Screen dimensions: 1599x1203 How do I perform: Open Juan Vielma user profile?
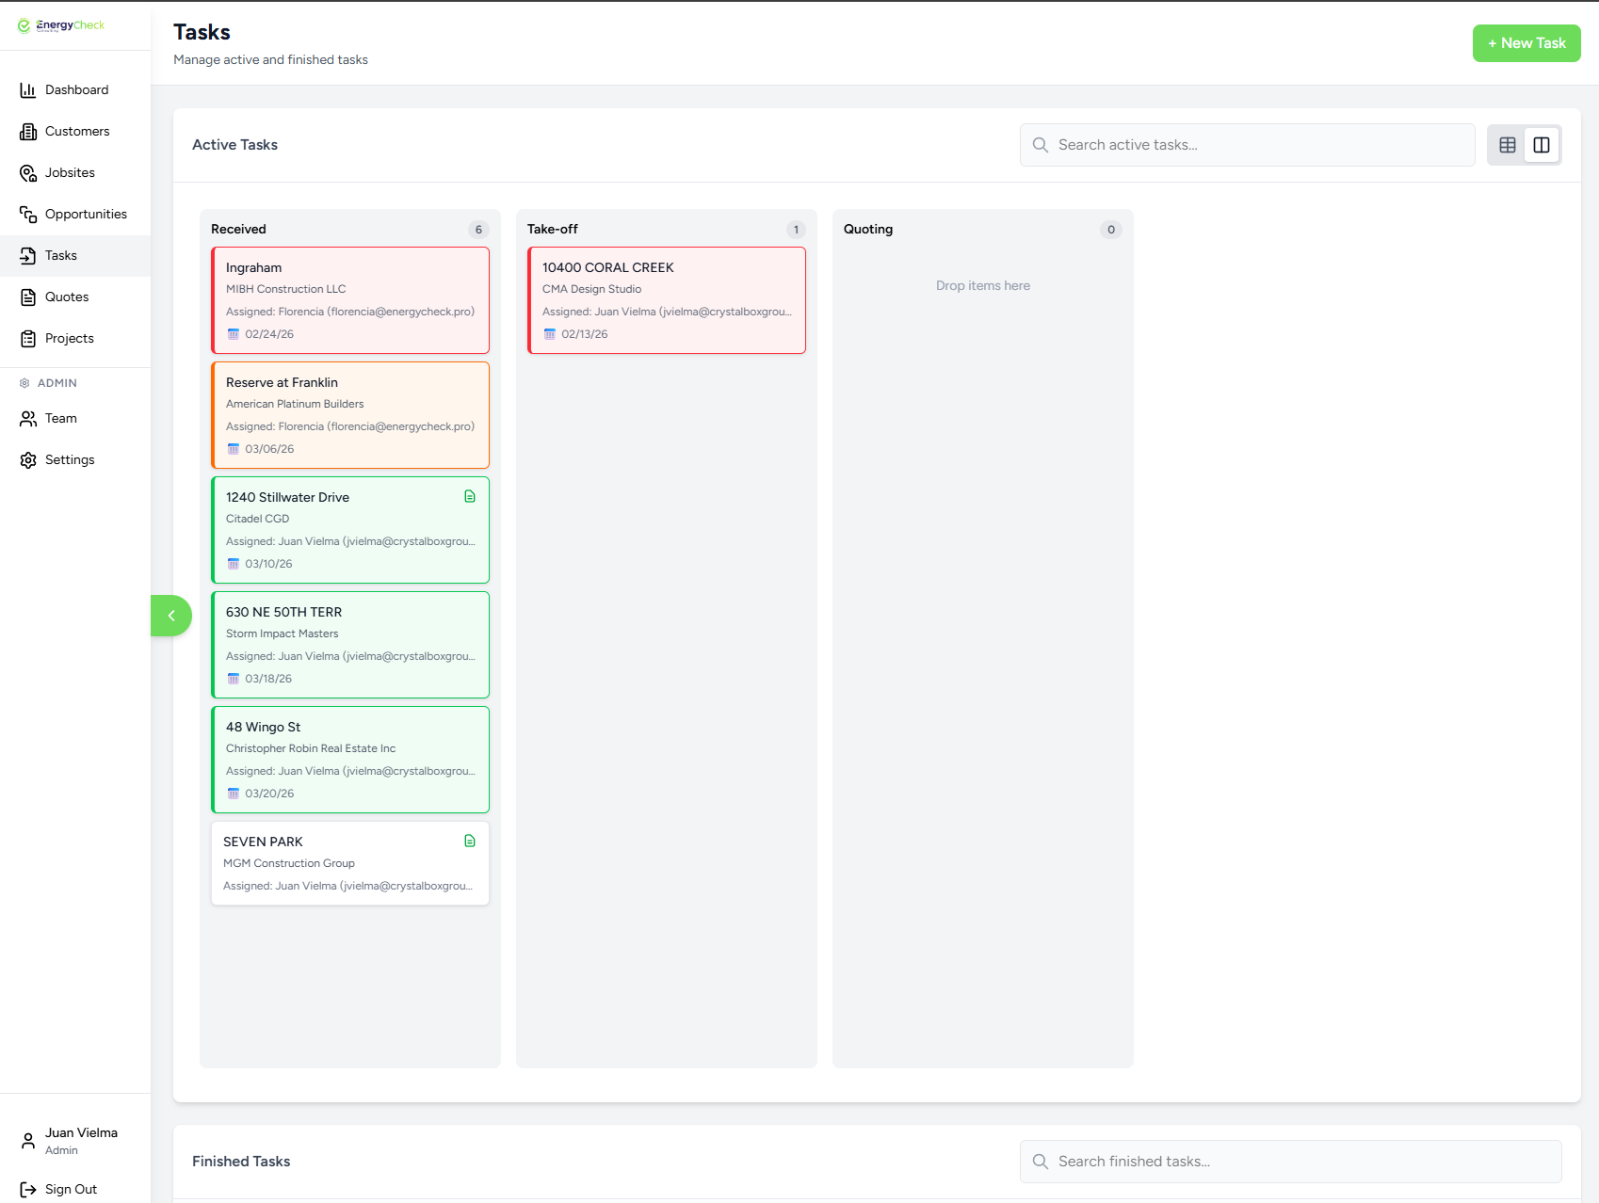click(x=80, y=1140)
